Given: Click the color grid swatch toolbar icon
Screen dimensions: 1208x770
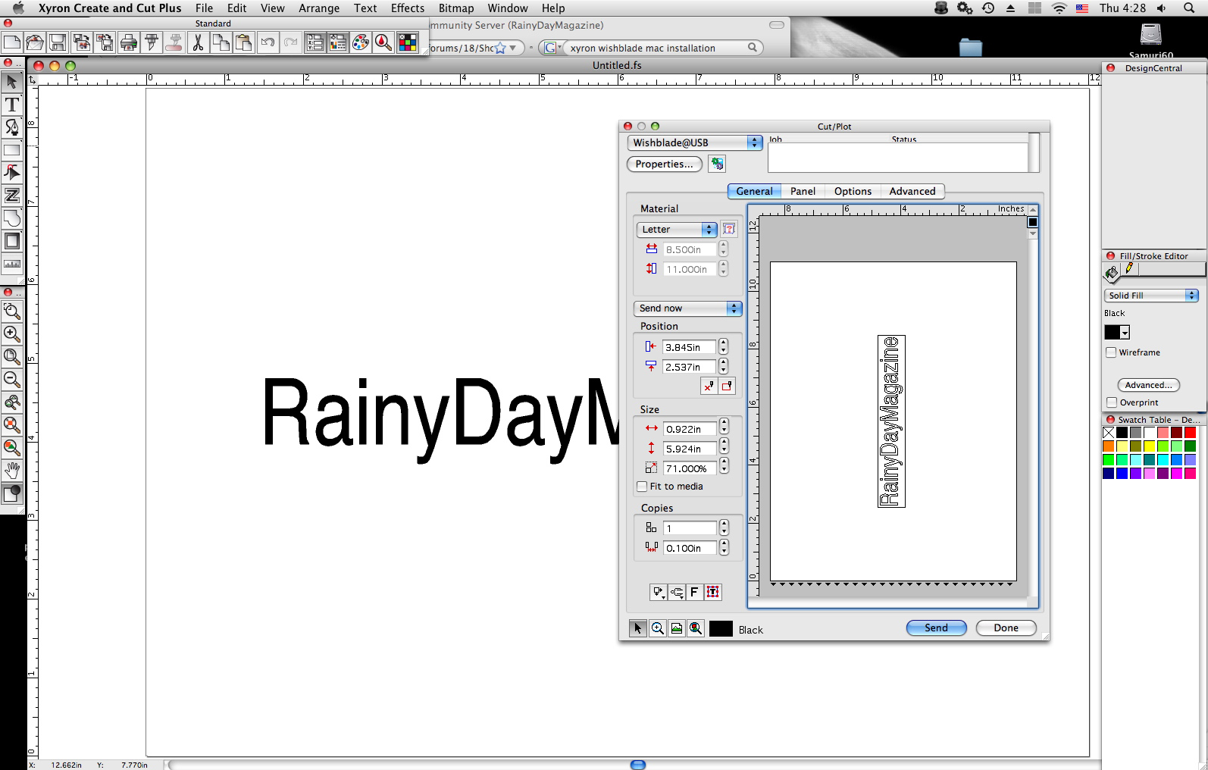Looking at the screenshot, I should pyautogui.click(x=408, y=42).
